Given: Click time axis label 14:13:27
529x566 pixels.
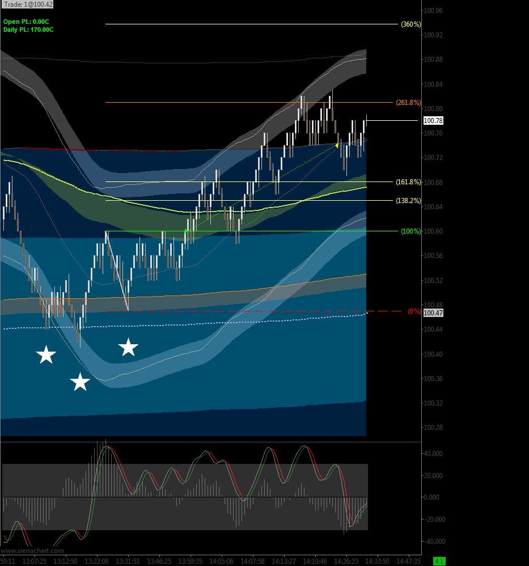Looking at the screenshot, I should point(283,561).
